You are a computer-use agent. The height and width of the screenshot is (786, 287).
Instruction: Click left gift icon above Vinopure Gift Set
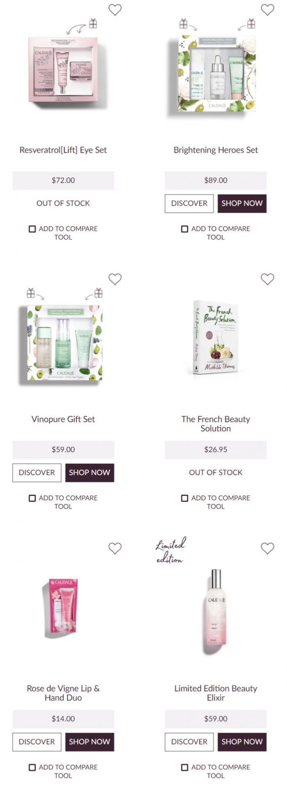[31, 293]
